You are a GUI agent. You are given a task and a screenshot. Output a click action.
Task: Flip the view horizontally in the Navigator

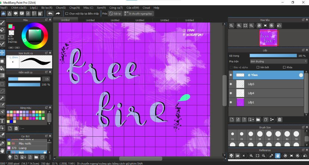coord(279,26)
